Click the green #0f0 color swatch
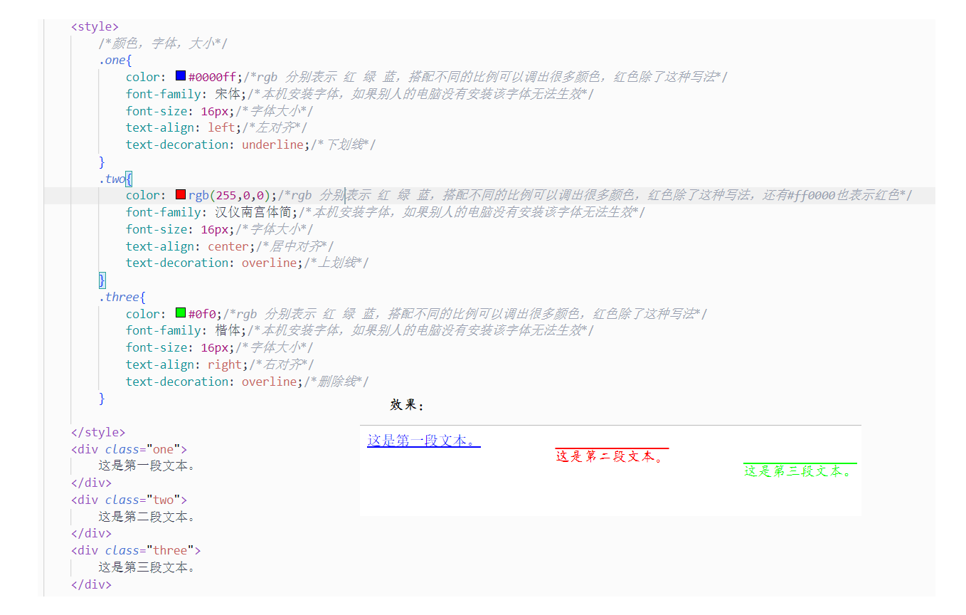Image resolution: width=966 pixels, height=615 pixels. pyautogui.click(x=181, y=312)
